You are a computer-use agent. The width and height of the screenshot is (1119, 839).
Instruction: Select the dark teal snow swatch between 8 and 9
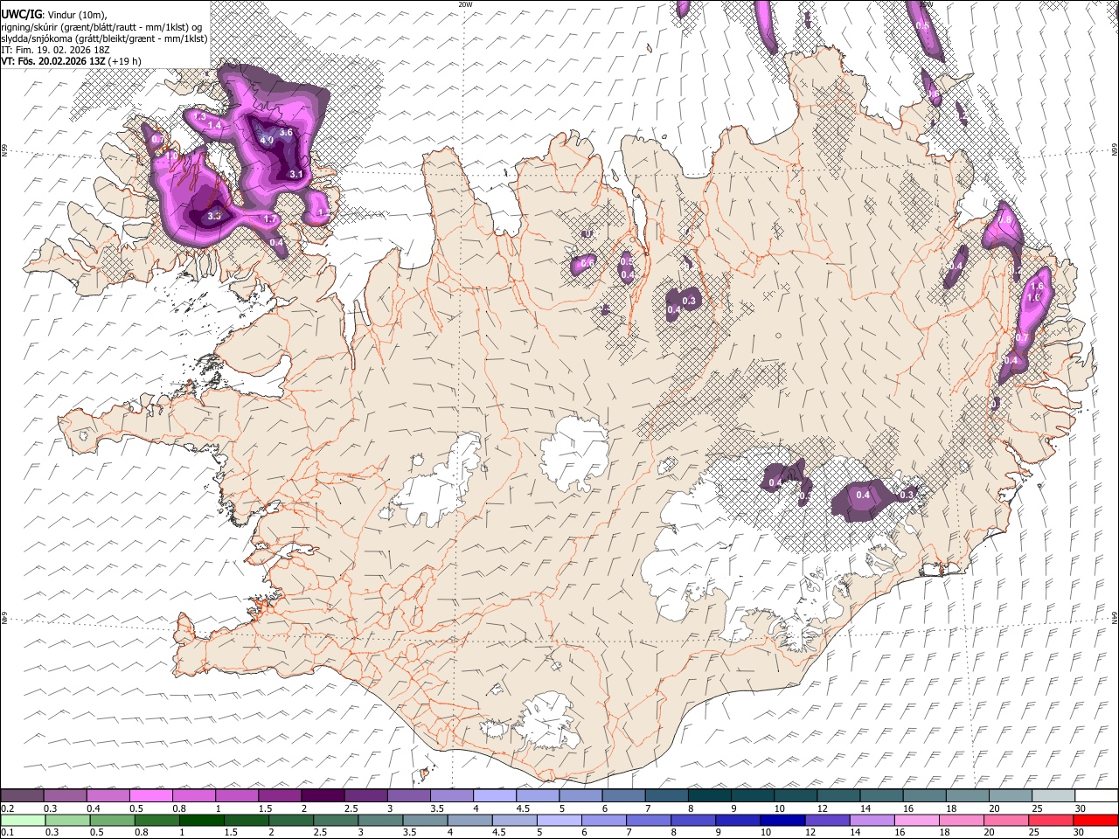(x=709, y=795)
